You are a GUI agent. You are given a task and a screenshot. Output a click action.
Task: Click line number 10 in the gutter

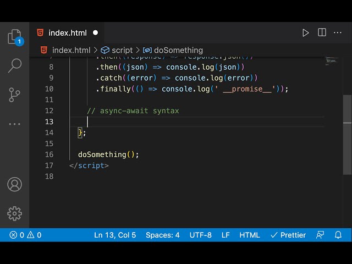point(49,89)
